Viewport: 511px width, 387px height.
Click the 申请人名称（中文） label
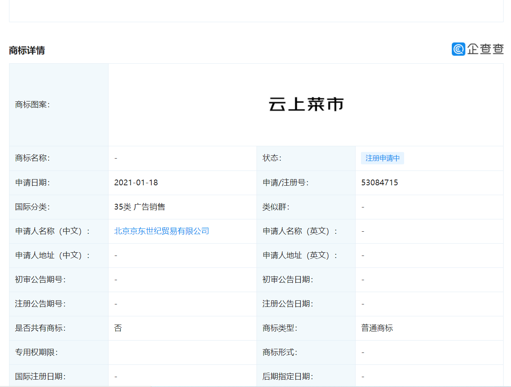(x=53, y=231)
